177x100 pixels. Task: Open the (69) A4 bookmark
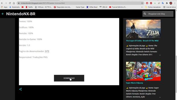(x=103, y=7)
